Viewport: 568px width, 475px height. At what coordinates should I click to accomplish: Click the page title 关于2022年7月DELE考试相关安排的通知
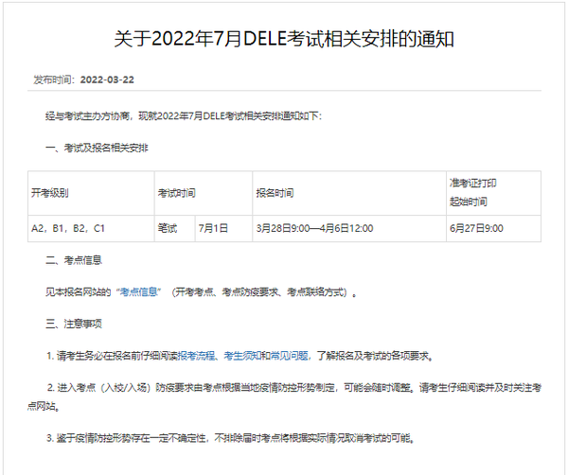point(284,39)
